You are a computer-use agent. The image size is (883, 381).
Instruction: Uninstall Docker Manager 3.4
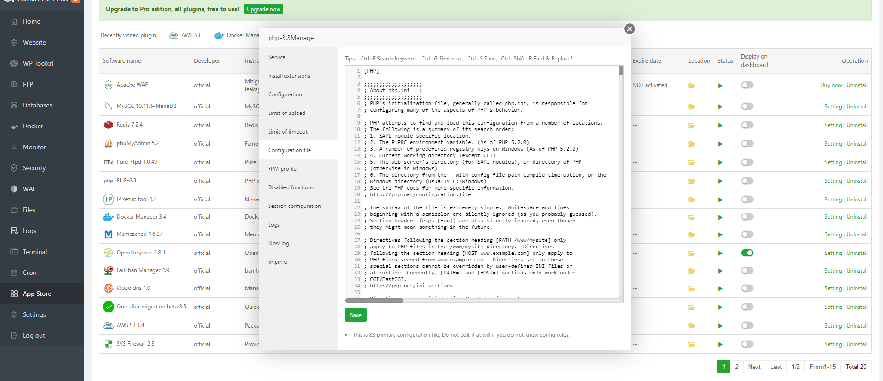[857, 217]
